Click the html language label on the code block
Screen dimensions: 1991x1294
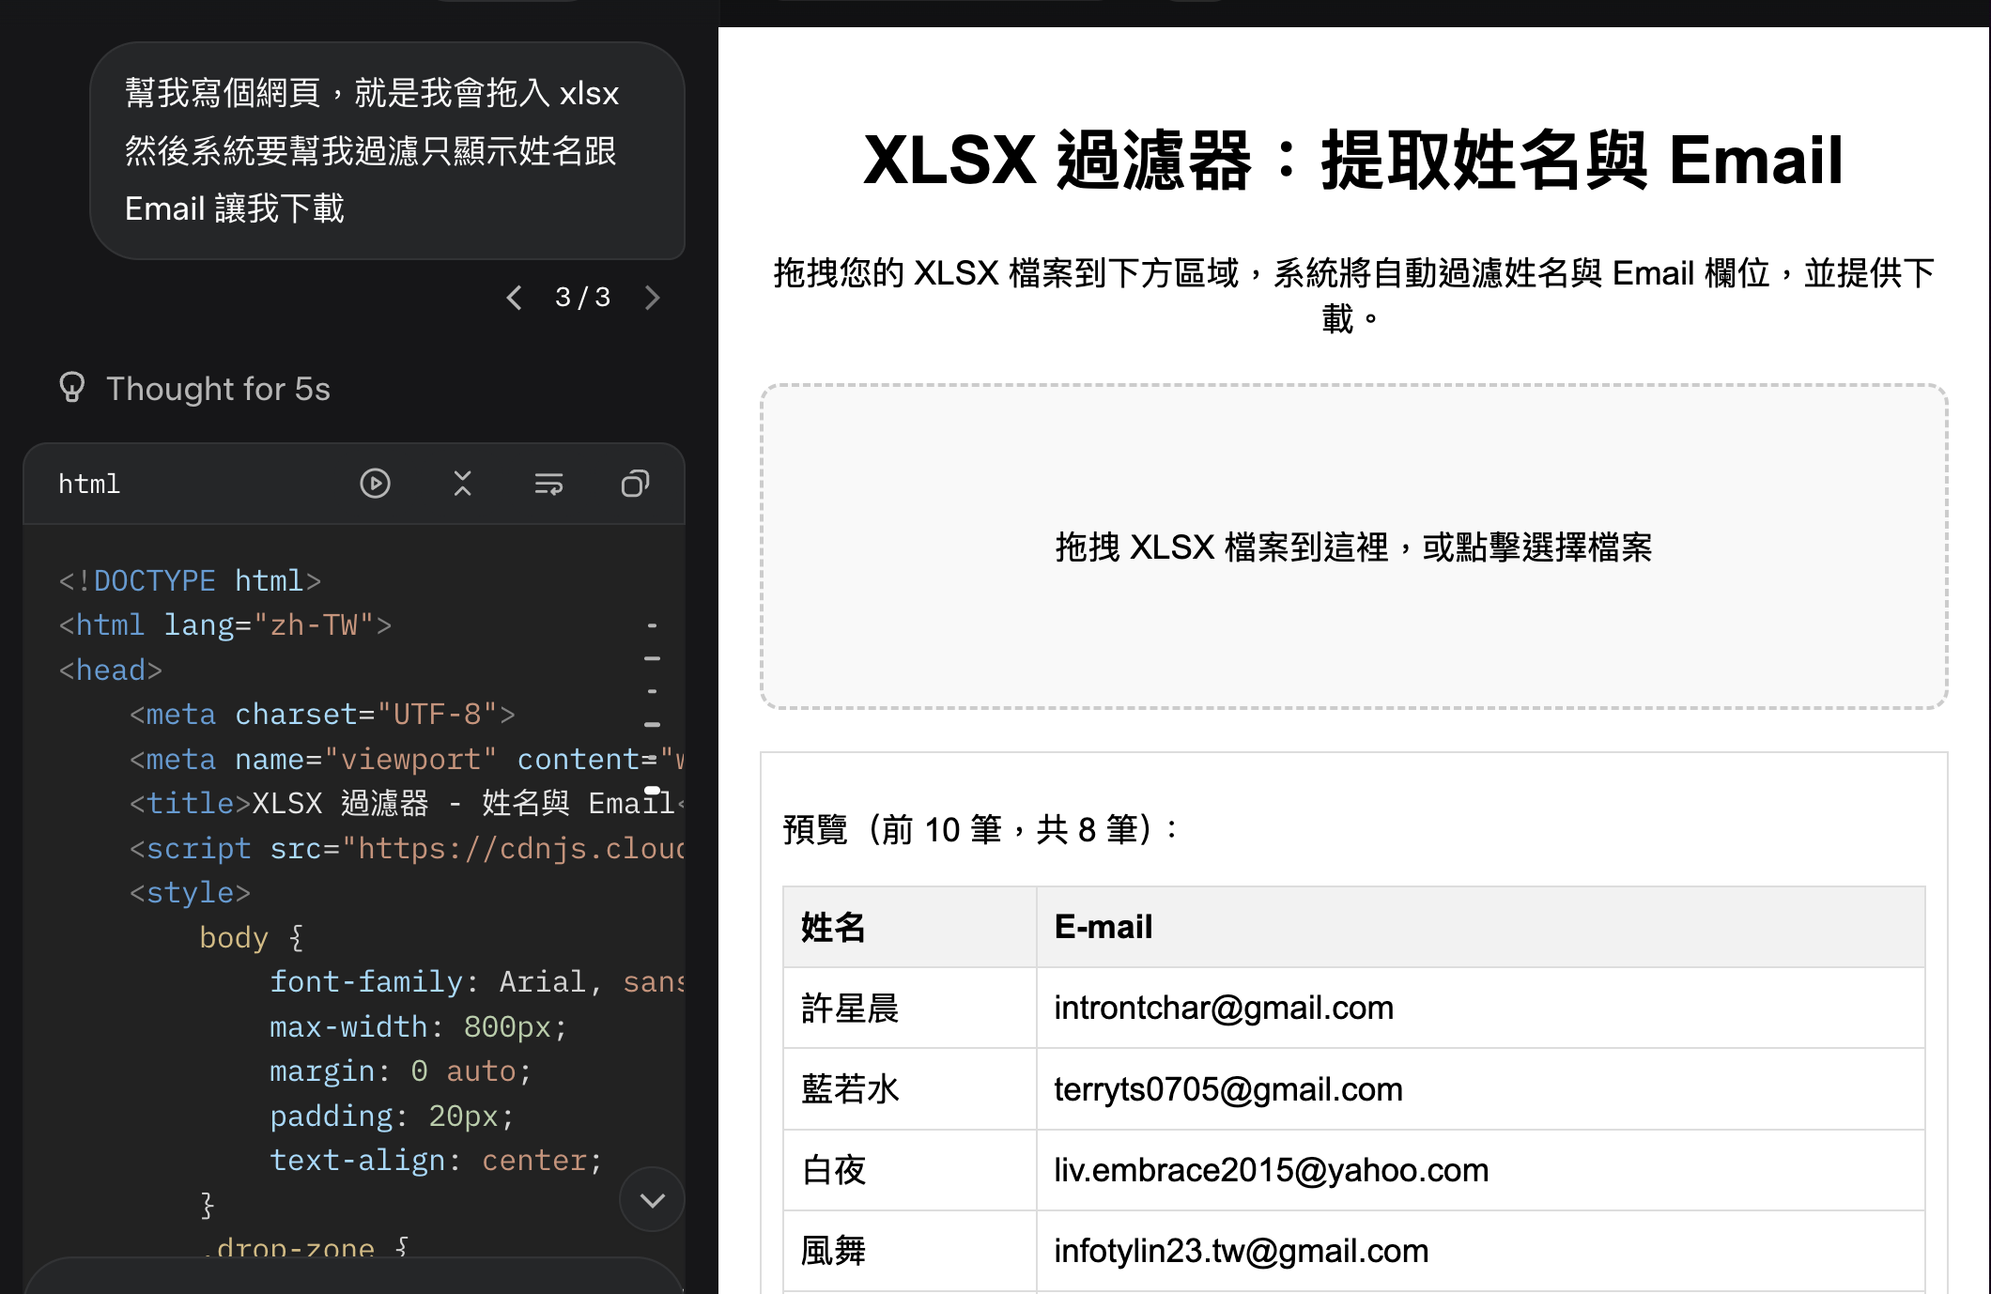[89, 484]
